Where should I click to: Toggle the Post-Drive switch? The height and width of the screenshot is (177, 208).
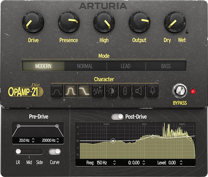click(117, 117)
